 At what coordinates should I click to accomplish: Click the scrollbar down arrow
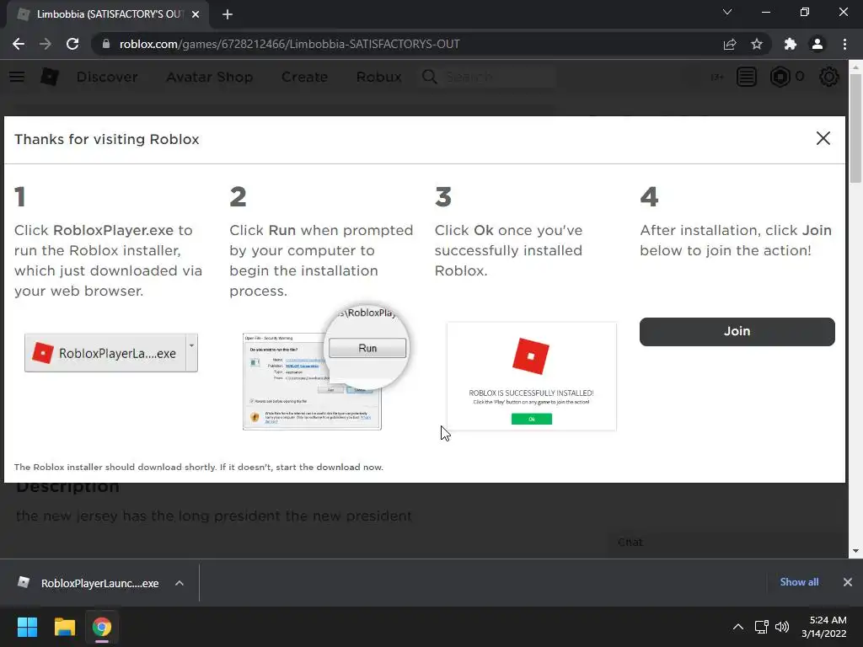coord(855,551)
